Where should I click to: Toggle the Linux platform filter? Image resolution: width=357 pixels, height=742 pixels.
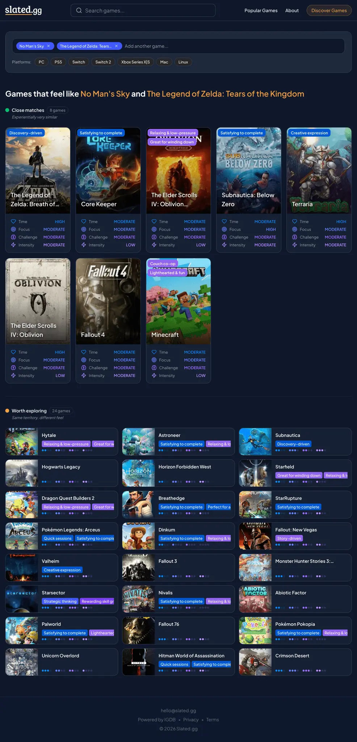coord(183,62)
